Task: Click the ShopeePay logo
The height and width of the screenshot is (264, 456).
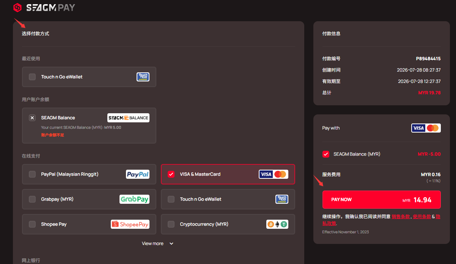Action: coord(130,224)
